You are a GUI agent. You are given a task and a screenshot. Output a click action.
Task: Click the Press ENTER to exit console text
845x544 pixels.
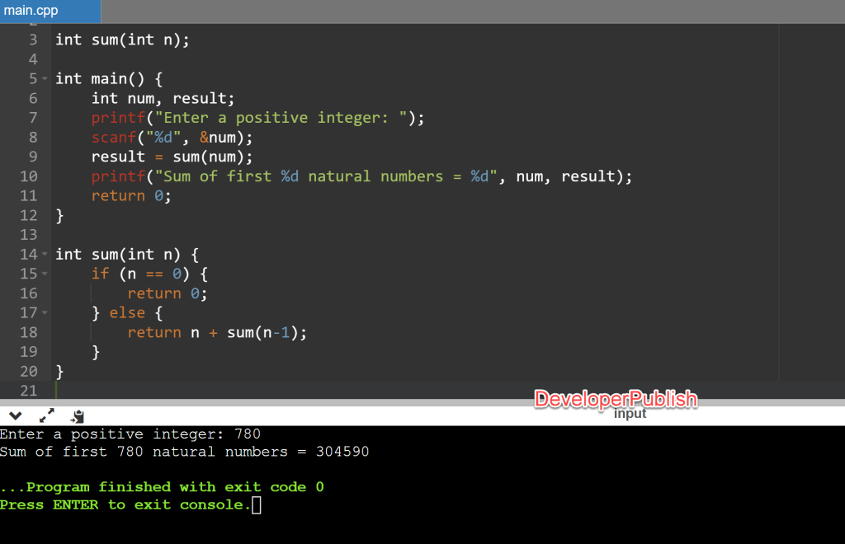coord(124,504)
